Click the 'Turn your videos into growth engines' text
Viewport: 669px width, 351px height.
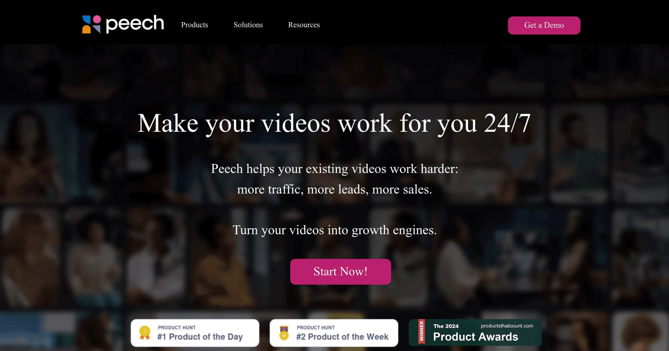334,230
